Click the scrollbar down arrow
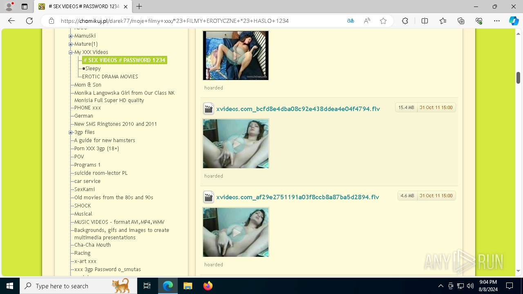Viewport: 523px width, 294px height. pos(518,271)
